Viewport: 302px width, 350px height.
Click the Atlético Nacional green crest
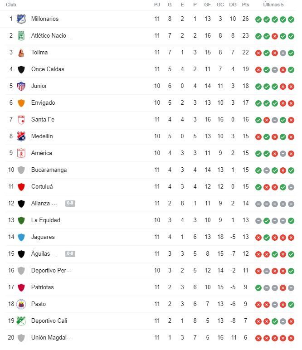coord(21,36)
